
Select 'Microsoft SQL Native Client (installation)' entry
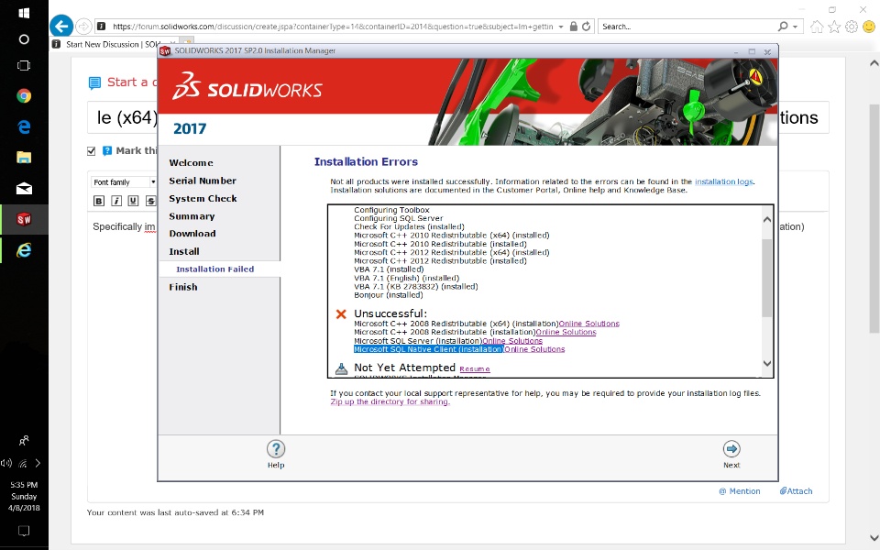[428, 349]
